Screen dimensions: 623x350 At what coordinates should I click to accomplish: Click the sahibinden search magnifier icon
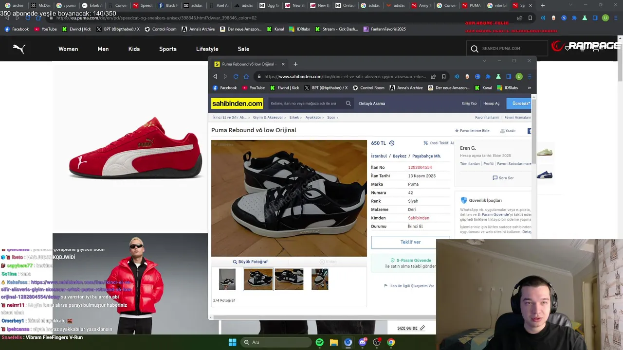tap(348, 103)
